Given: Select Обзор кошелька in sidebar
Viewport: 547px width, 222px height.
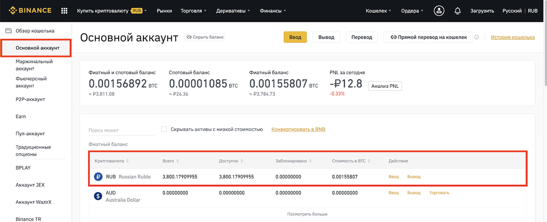Looking at the screenshot, I should tap(35, 31).
